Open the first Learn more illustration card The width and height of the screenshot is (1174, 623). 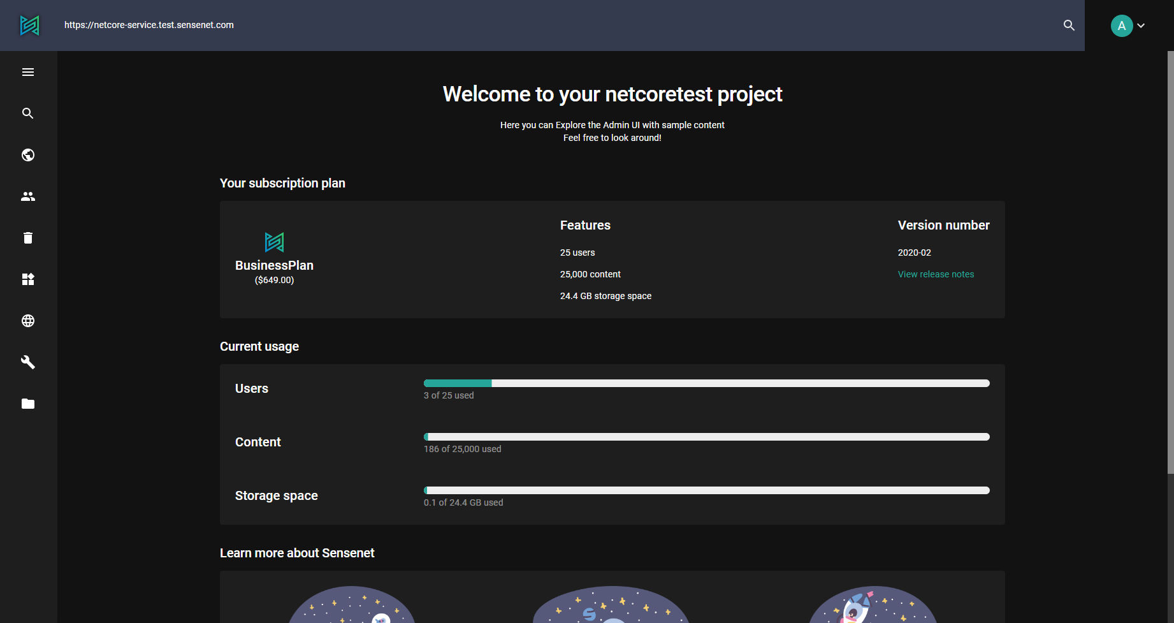click(352, 605)
